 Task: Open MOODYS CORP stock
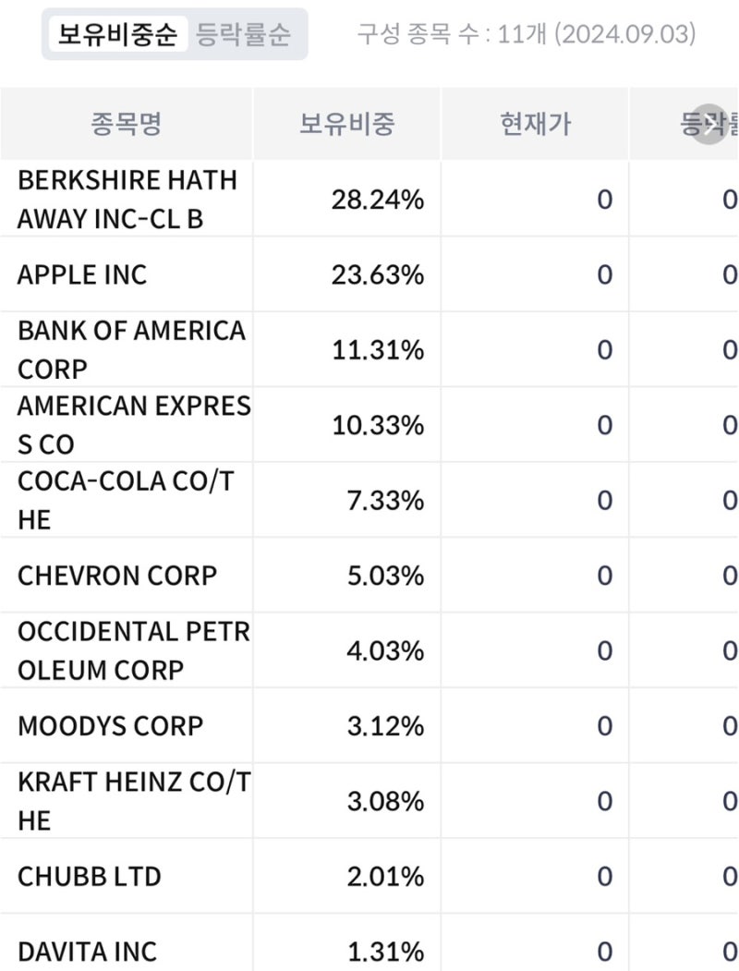(110, 725)
